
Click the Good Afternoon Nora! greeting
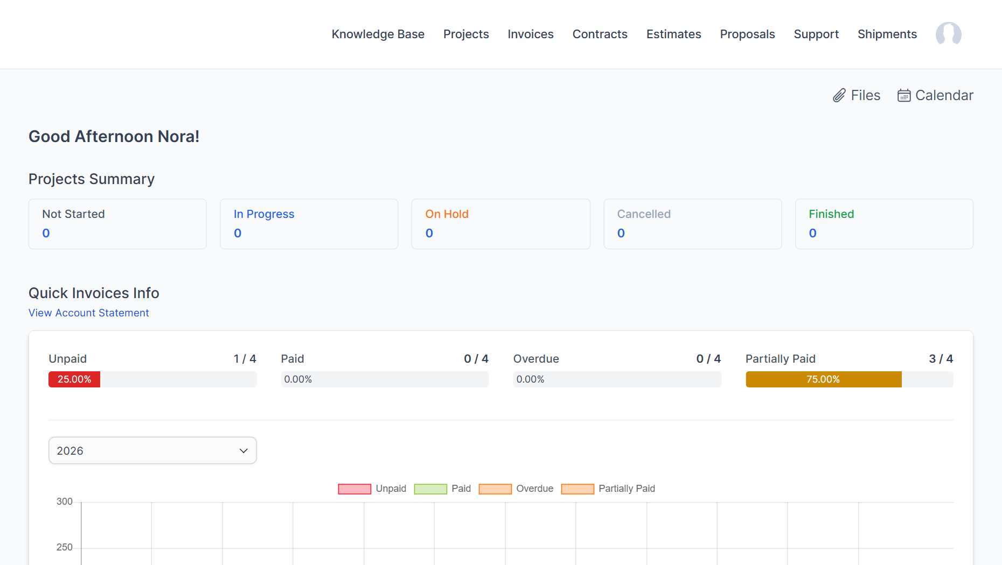tap(114, 136)
